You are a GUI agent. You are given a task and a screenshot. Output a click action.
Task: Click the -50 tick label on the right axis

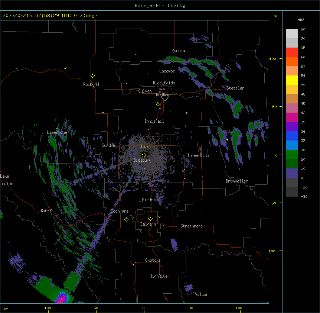[272, 203]
